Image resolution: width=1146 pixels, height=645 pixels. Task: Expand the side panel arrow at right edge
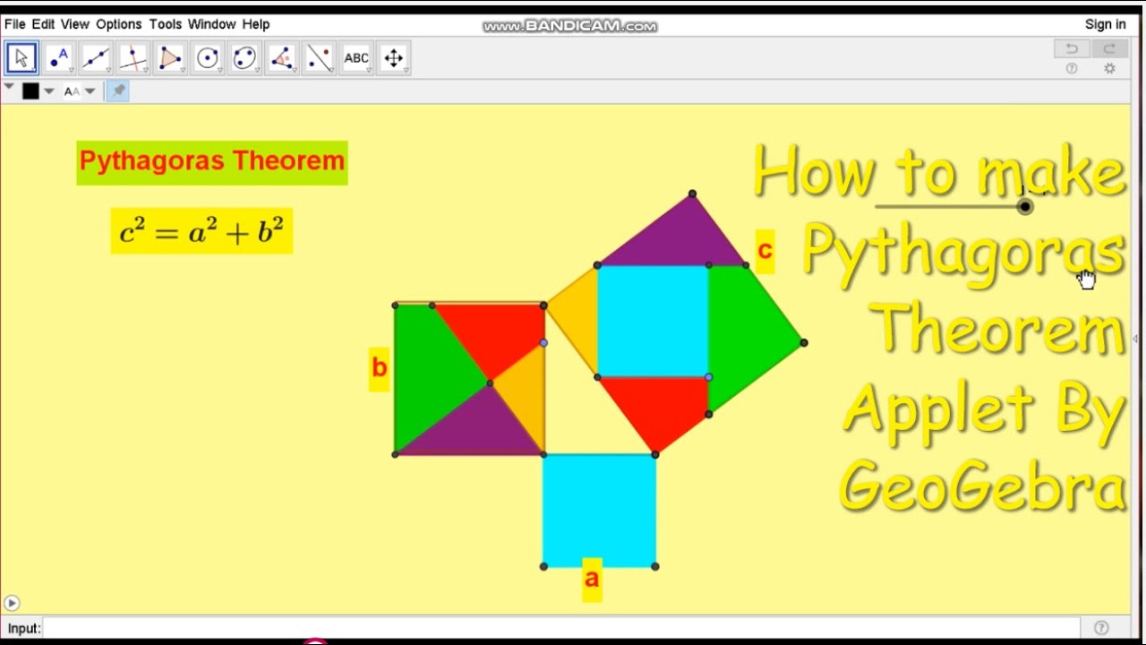1136,339
